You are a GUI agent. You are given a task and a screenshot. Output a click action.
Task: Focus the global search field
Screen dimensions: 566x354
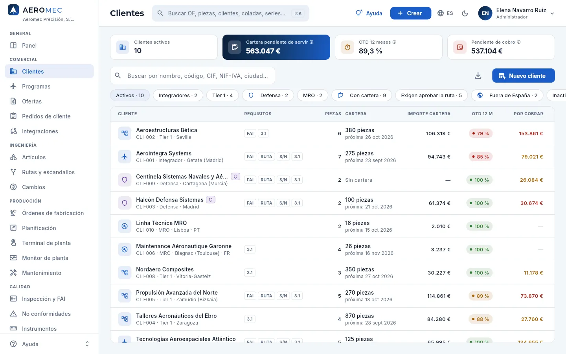tap(230, 13)
